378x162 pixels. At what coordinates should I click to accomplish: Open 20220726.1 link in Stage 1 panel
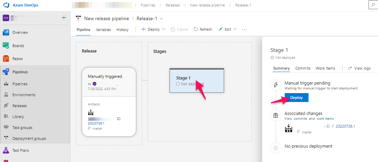point(345,126)
